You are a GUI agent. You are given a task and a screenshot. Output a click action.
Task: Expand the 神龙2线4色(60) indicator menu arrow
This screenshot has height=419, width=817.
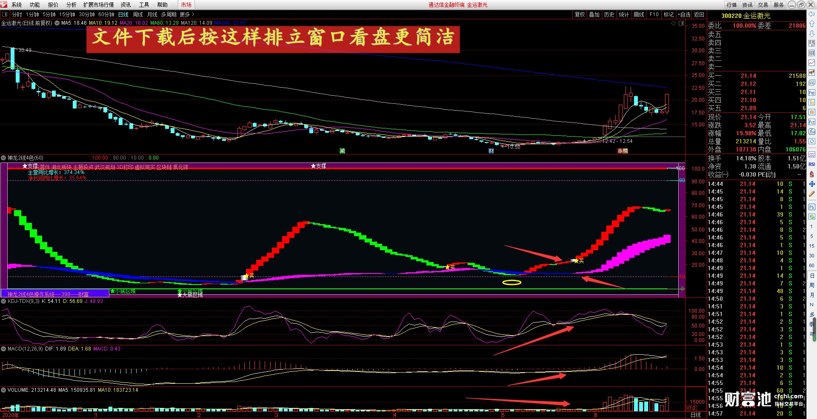tap(4, 158)
